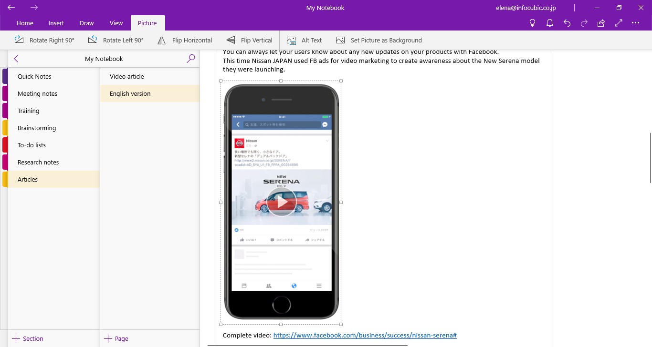The image size is (652, 347).
Task: Click the search magnifier in notebook pane
Action: pyautogui.click(x=191, y=59)
